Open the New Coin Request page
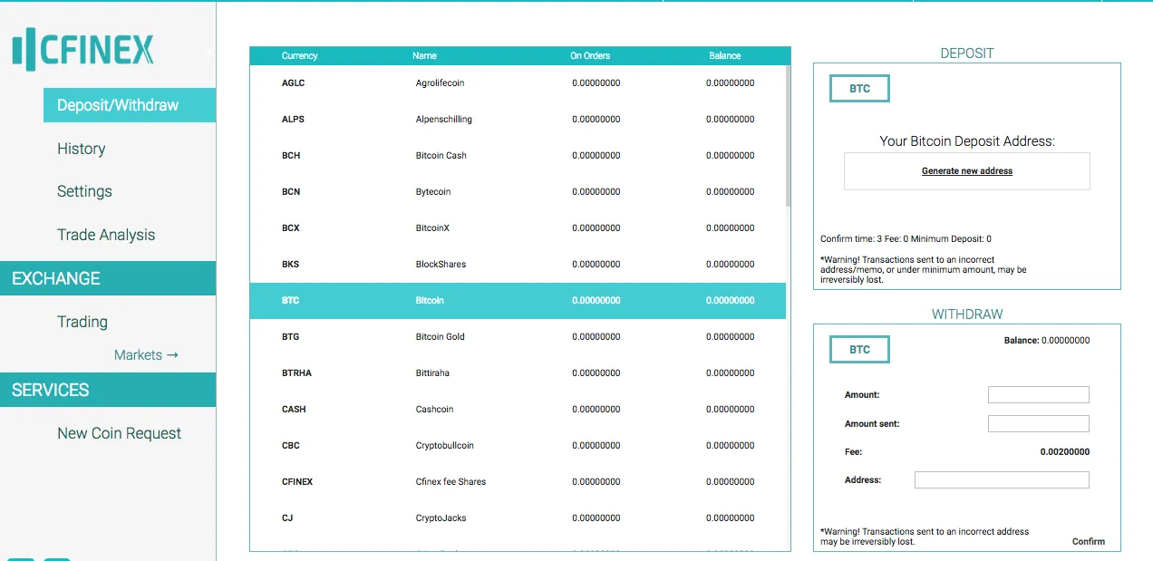Screen dimensions: 1153x561 tap(119, 433)
